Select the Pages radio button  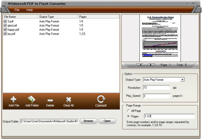point(128,116)
